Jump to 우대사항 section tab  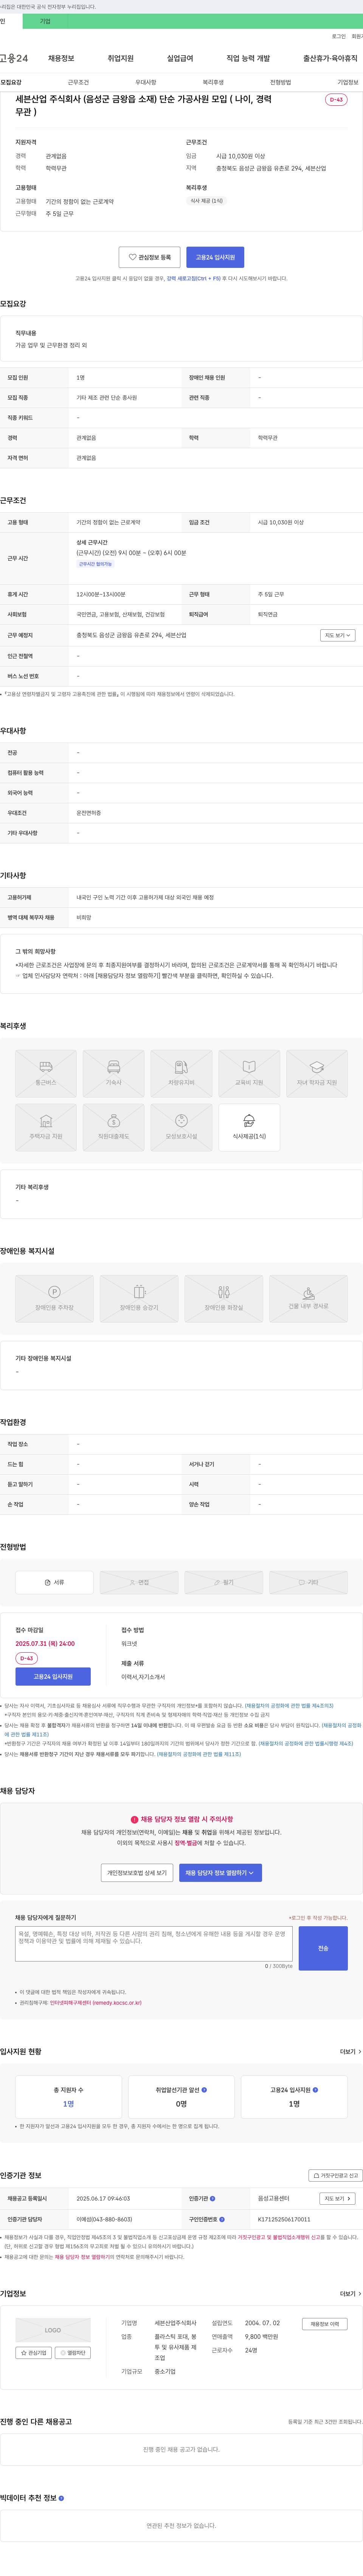[x=146, y=82]
